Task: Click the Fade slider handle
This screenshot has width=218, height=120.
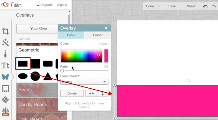Action: coord(62,71)
